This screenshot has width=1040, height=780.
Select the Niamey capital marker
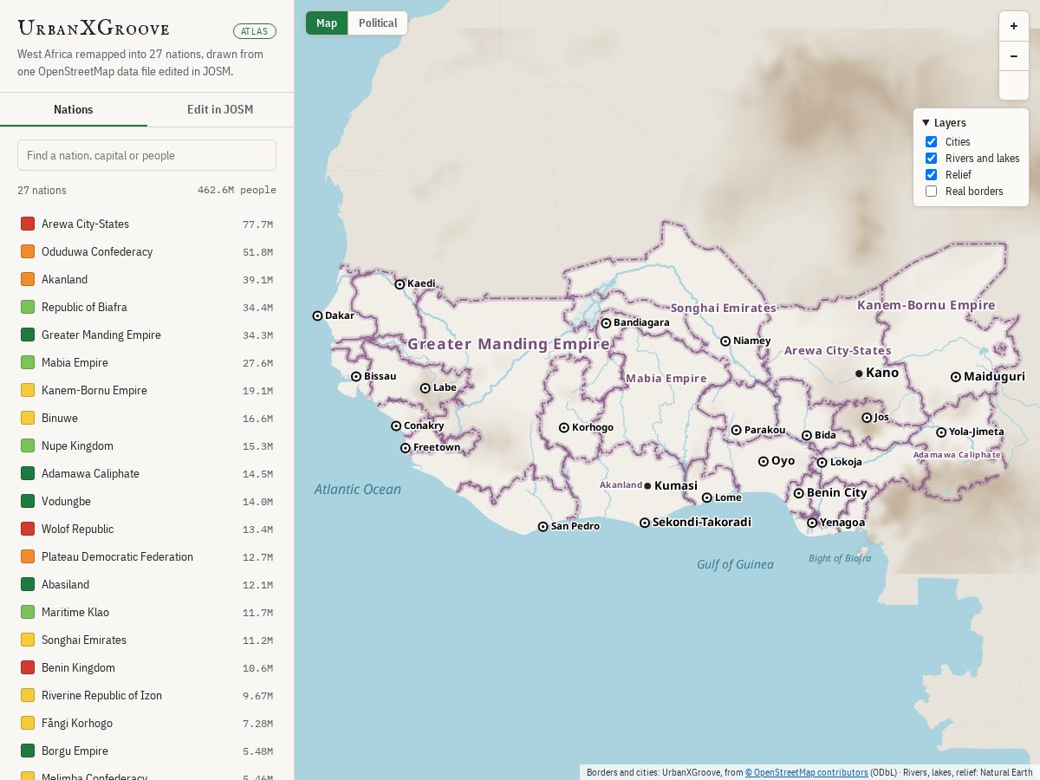click(725, 341)
